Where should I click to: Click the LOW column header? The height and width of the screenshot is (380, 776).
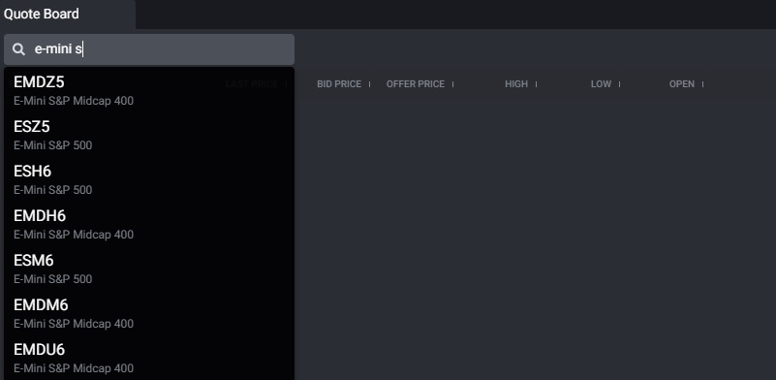601,84
